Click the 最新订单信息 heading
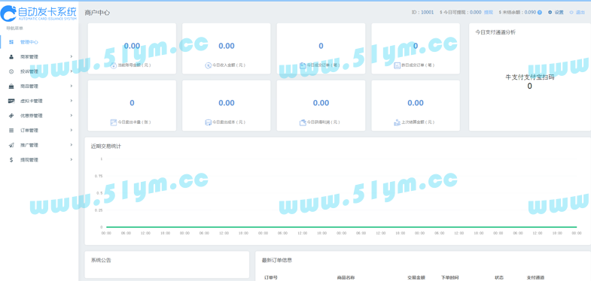Image resolution: width=591 pixels, height=281 pixels. (x=276, y=260)
